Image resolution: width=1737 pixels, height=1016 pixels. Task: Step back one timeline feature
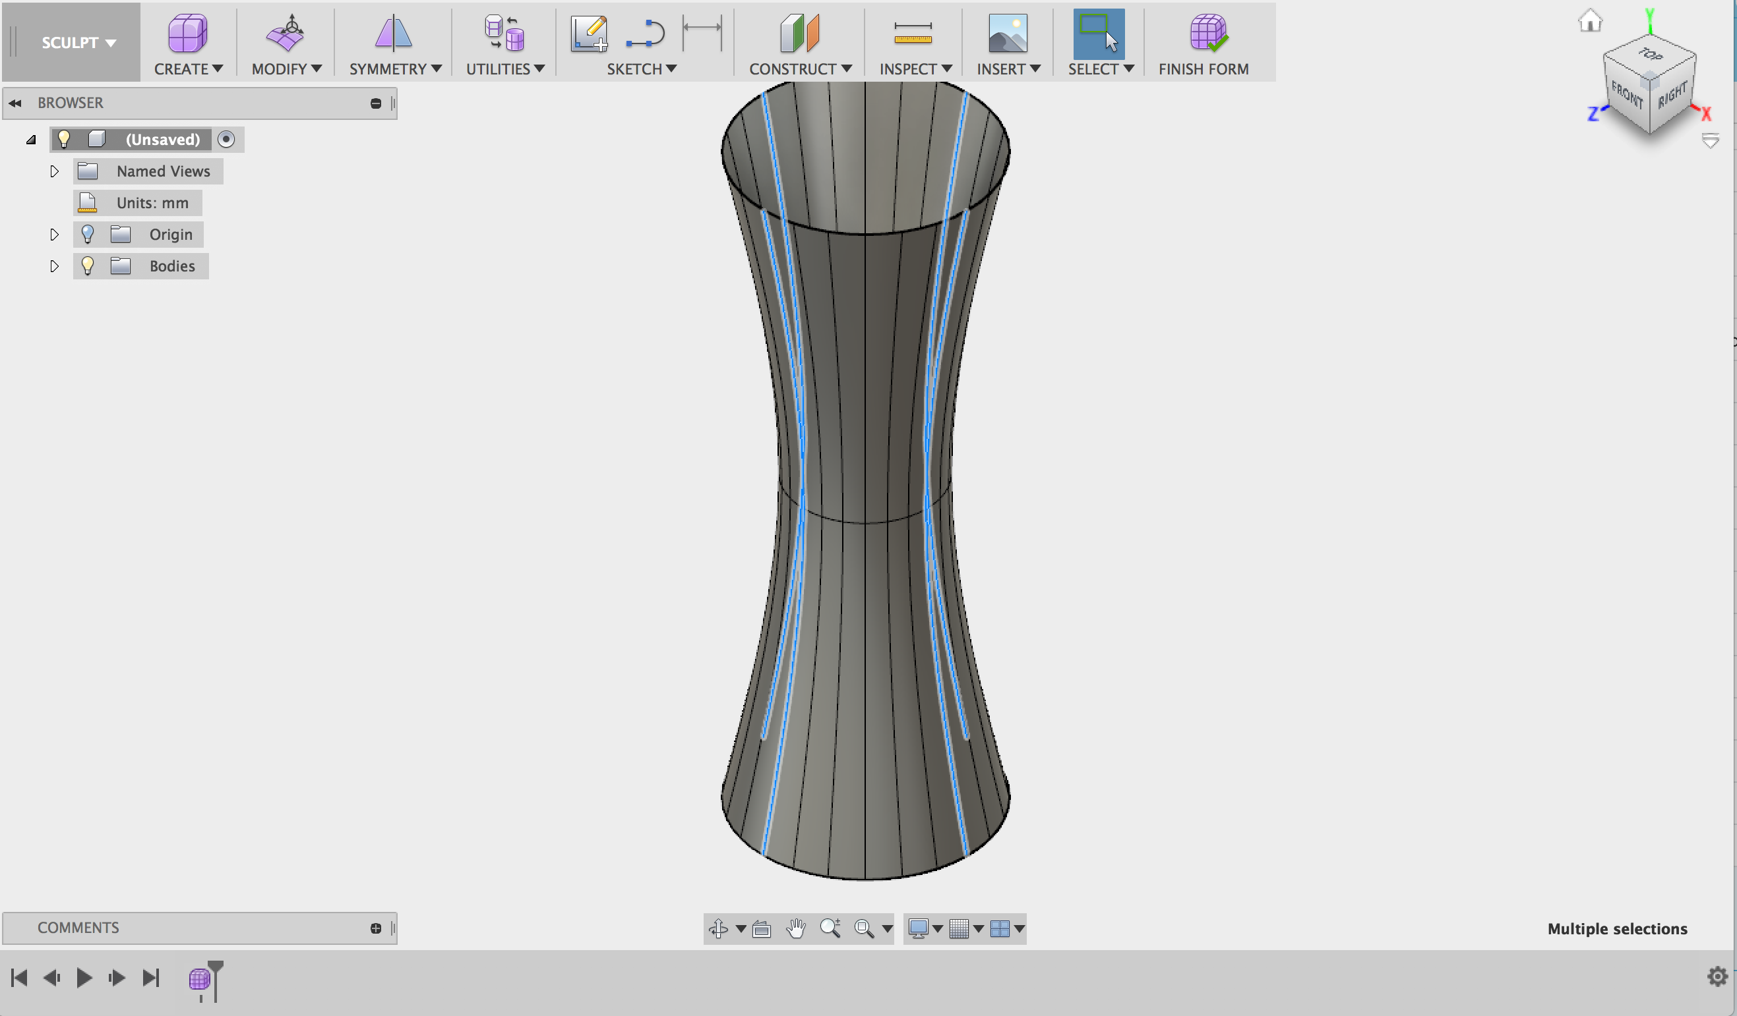pyautogui.click(x=51, y=977)
